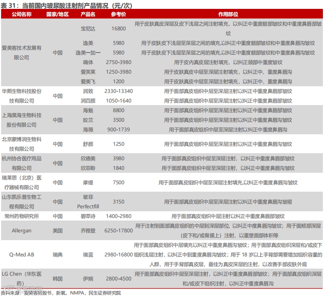Select price cell 1200
Viewport: 324px width, 296px height.
(x=118, y=81)
